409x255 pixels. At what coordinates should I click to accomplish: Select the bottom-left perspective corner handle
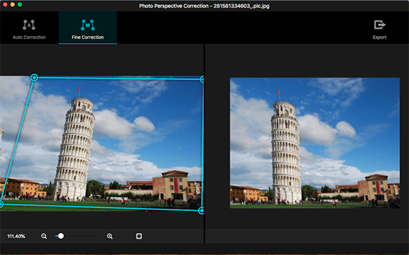click(x=1, y=204)
